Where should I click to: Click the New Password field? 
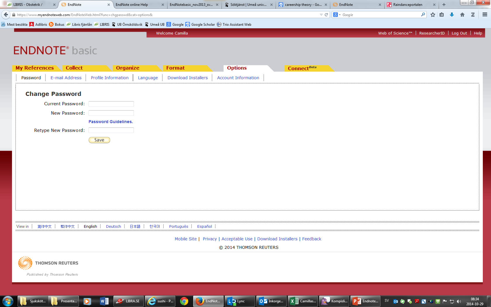tap(111, 113)
